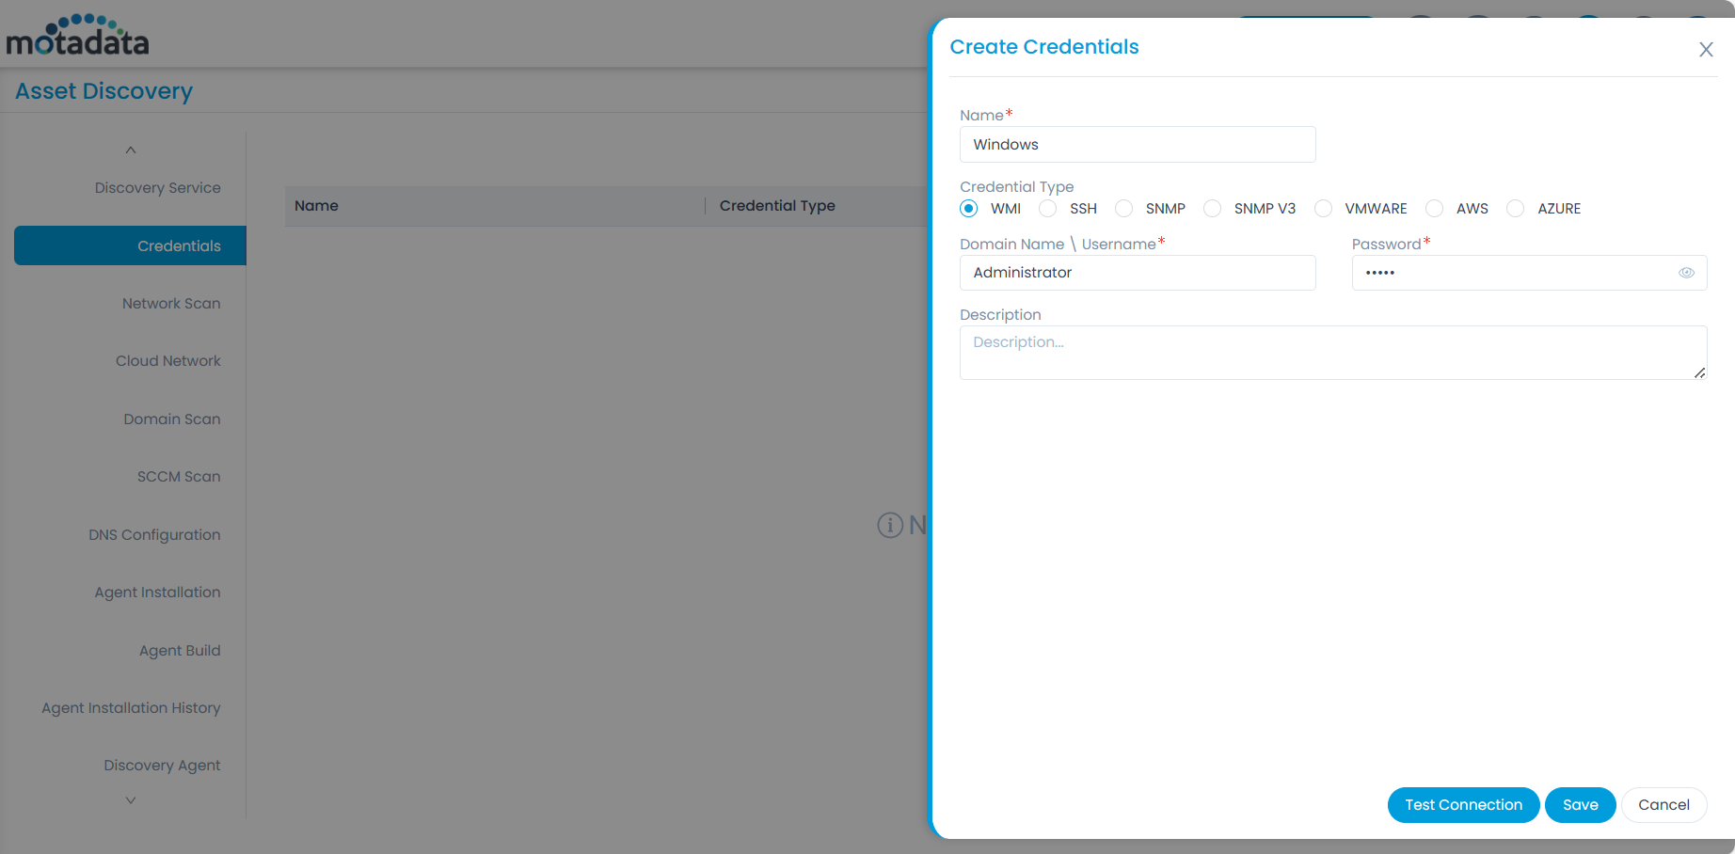The width and height of the screenshot is (1735, 854).
Task: Click the Domain Name Username field
Action: coord(1137,273)
